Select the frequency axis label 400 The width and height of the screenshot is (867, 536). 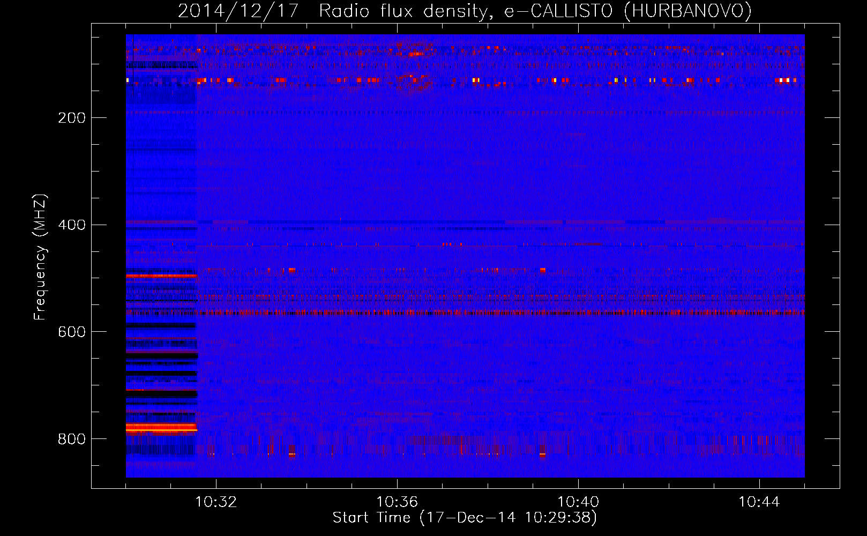pyautogui.click(x=72, y=225)
